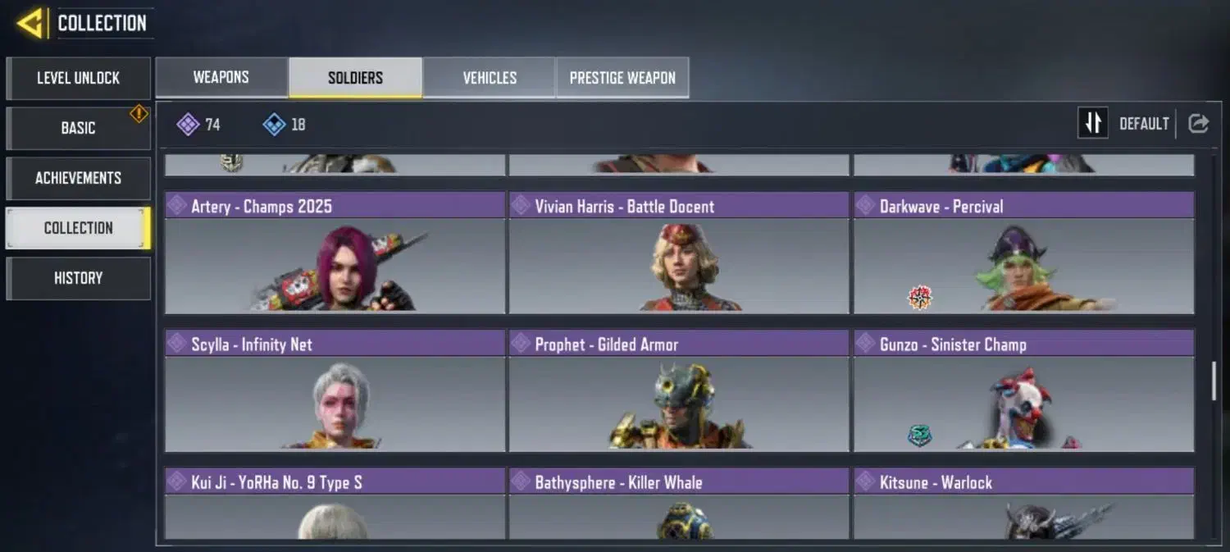Select the Prophet - Gilded Armor skin

pyautogui.click(x=679, y=391)
